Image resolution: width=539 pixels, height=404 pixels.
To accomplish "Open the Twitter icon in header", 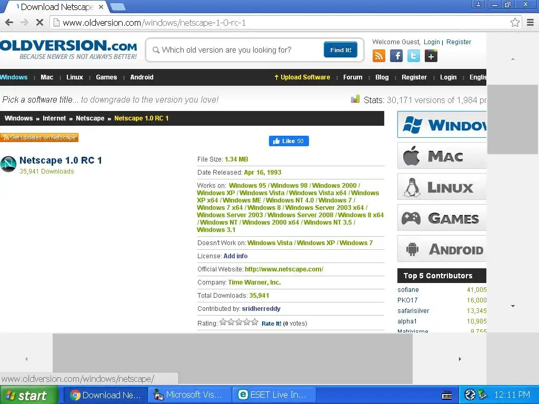I will (414, 56).
